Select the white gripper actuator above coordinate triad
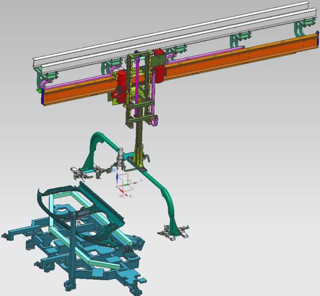The width and height of the screenshot is (320, 296). point(121,158)
